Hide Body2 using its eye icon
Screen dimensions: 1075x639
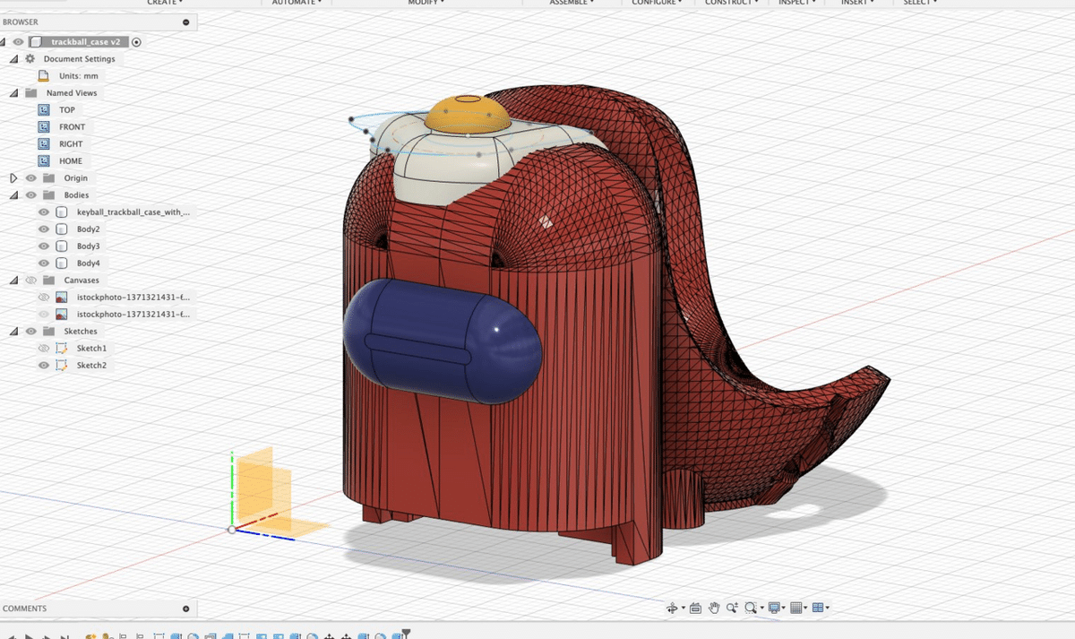pos(44,229)
